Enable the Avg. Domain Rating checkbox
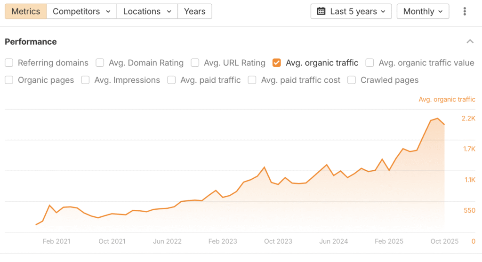 pyautogui.click(x=100, y=63)
